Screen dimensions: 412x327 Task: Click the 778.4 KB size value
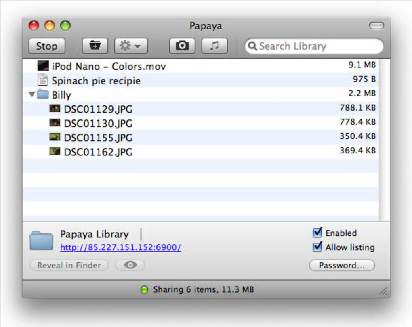point(357,122)
